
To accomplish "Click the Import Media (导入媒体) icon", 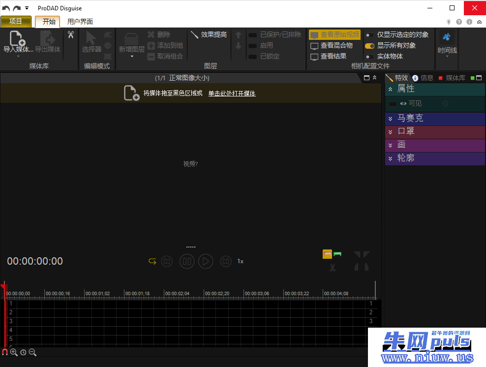I will 17,38.
